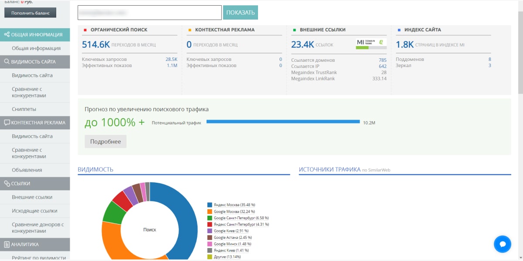Click the Megaindex TrustRank value 28

tap(384, 72)
